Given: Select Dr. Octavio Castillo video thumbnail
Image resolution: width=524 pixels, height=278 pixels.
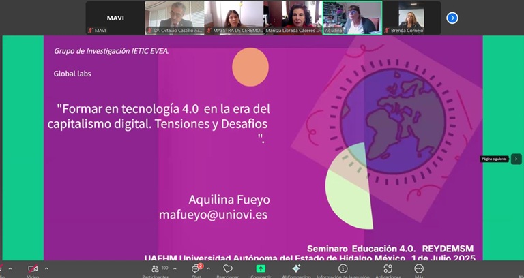Looking at the screenshot, I should click(175, 18).
